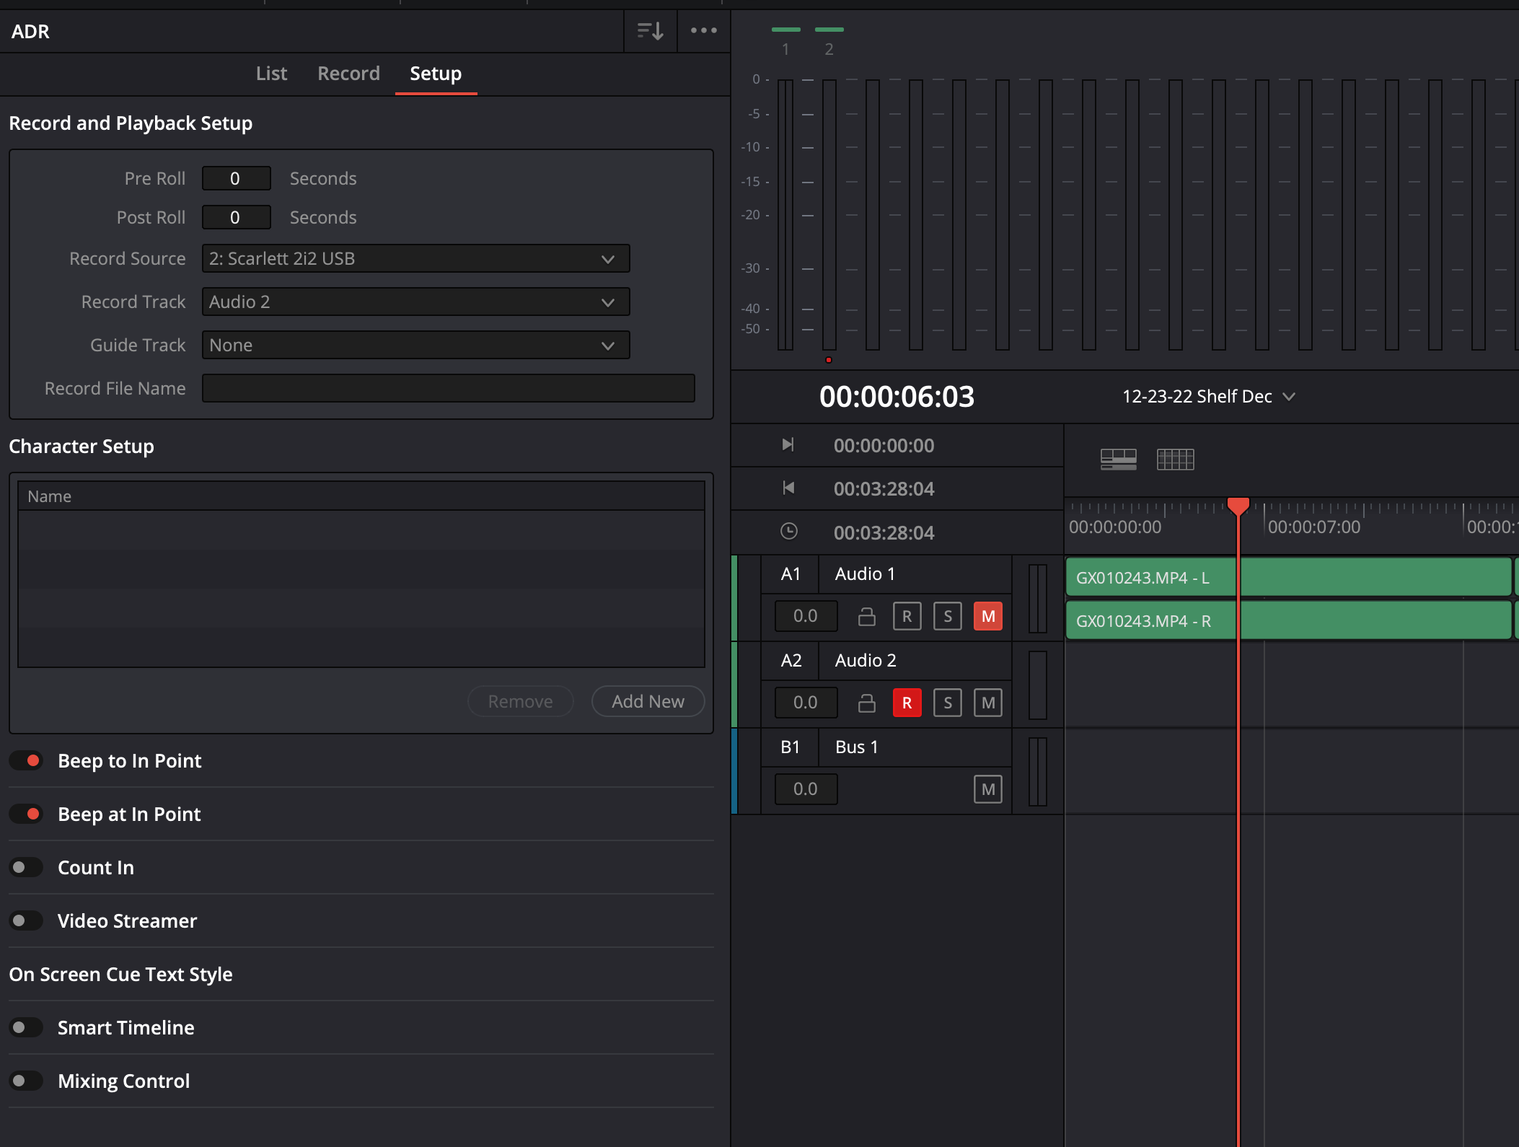Click the out point timecode next to out icon
1519x1147 pixels.
(884, 489)
